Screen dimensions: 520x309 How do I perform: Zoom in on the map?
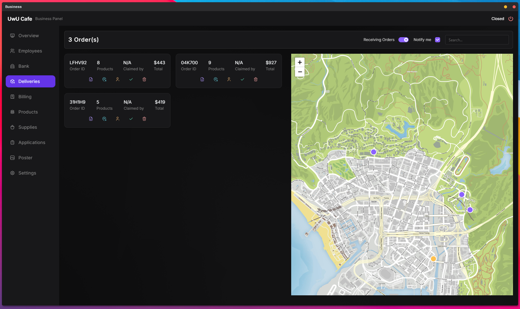click(300, 62)
